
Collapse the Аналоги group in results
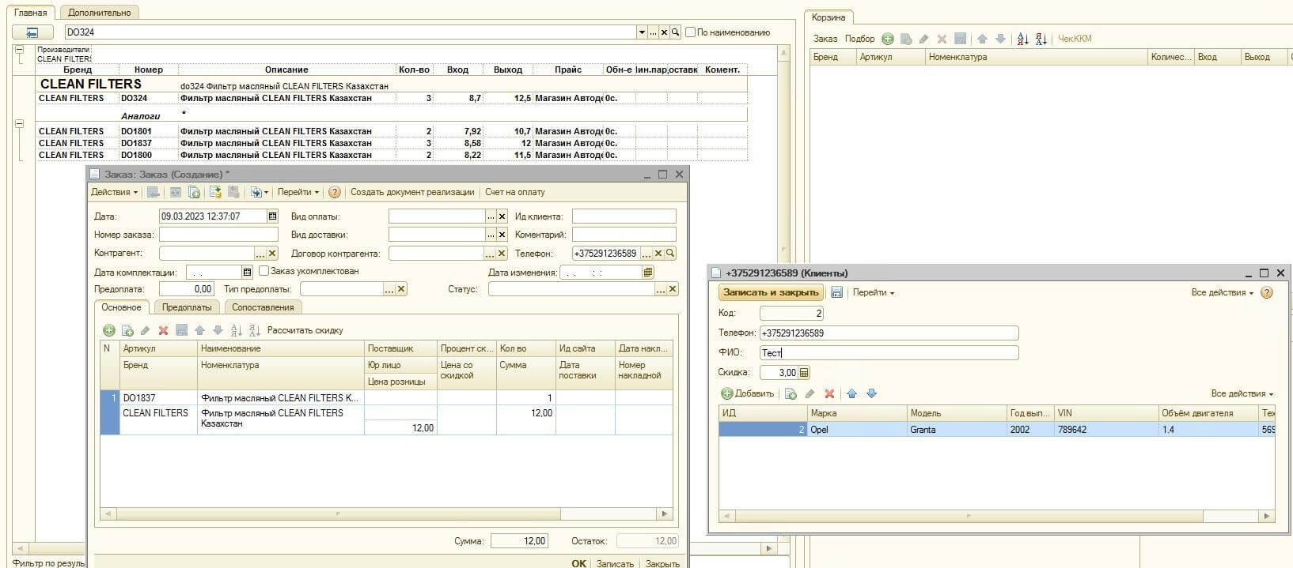(x=20, y=123)
